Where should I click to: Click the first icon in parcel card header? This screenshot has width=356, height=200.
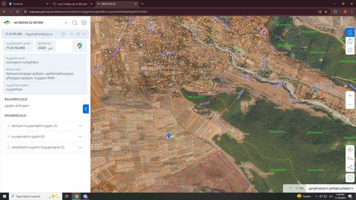point(64,34)
